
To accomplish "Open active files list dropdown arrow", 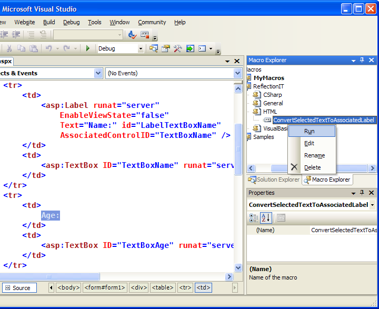I will point(227,62).
